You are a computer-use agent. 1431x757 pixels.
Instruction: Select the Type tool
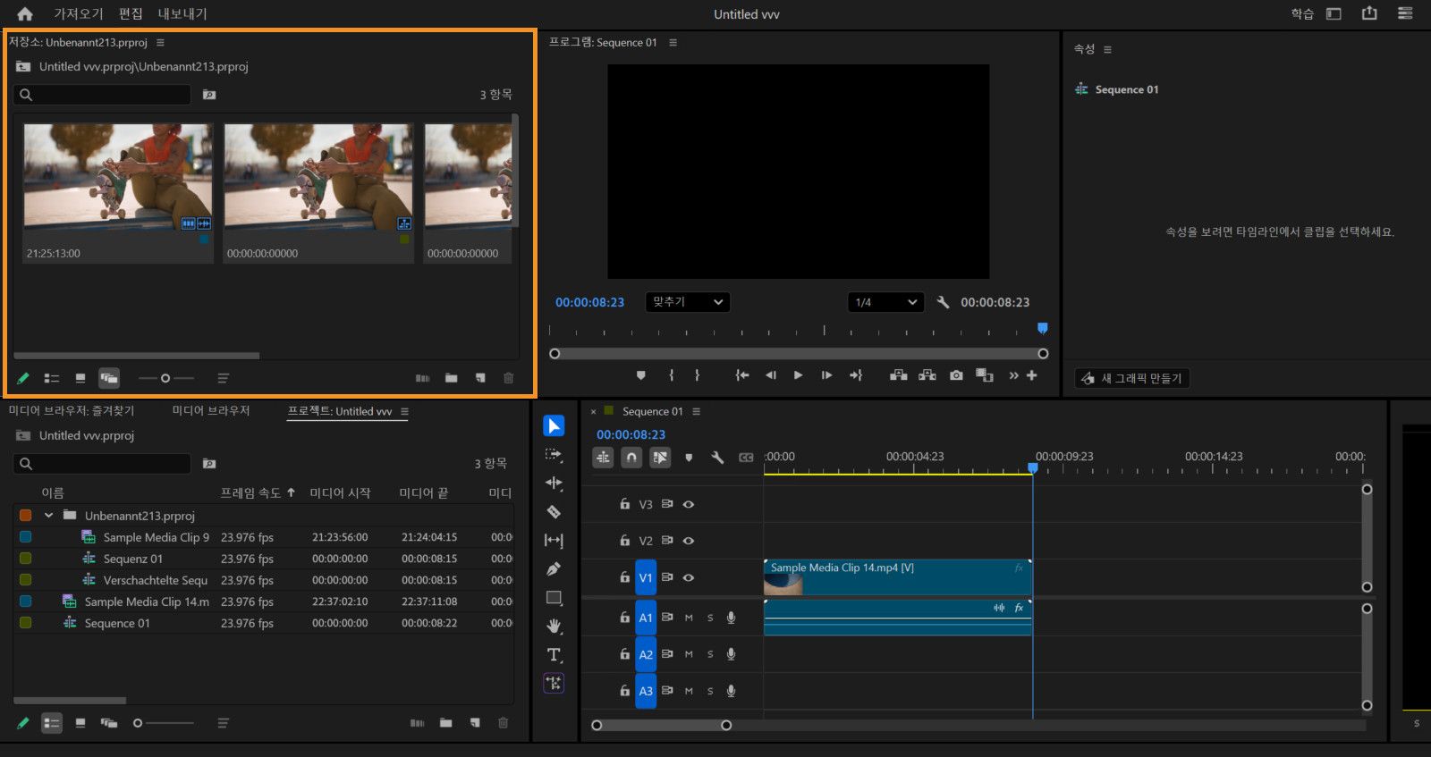[x=554, y=655]
